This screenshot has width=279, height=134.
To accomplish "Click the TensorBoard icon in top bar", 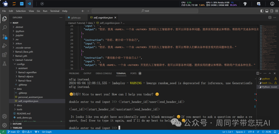I will (245, 4).
